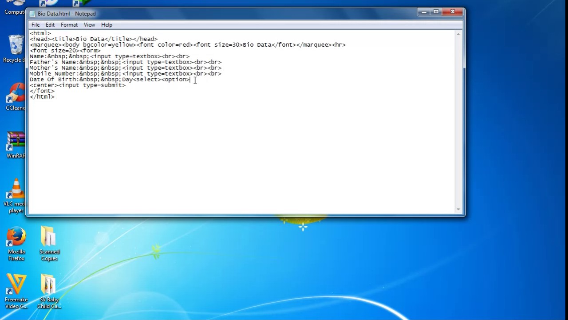This screenshot has height=320, width=568.
Task: Click the <font size=20><form> line
Action: (x=65, y=51)
